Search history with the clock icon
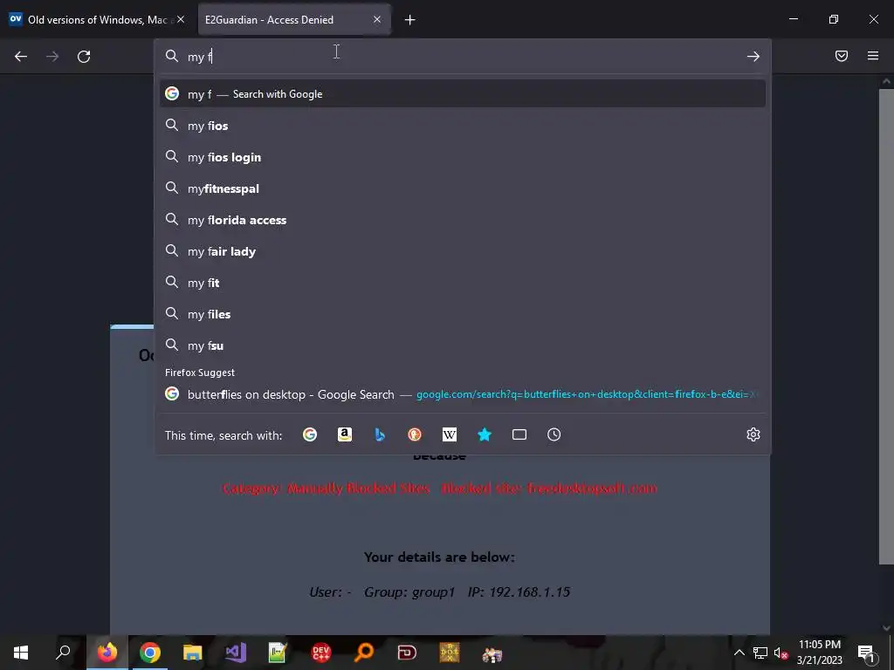The width and height of the screenshot is (894, 670). pos(554,434)
